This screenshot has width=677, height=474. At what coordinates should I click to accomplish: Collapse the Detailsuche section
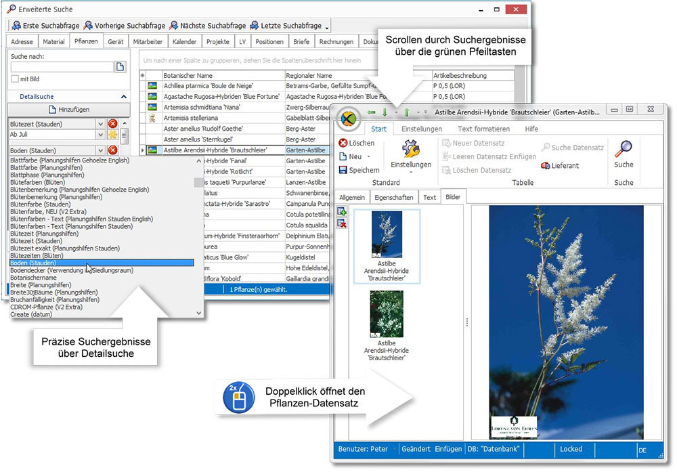coord(123,97)
